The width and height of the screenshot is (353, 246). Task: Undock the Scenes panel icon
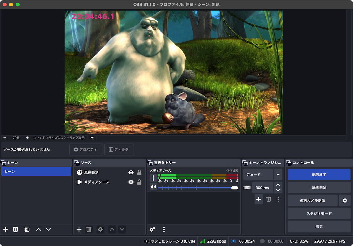tap(3, 162)
